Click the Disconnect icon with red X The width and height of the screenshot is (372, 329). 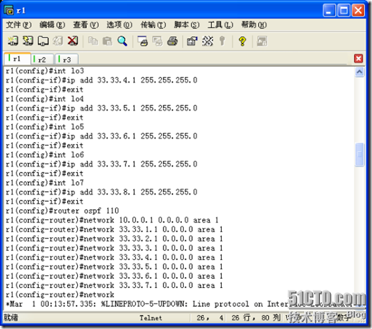pos(73,41)
